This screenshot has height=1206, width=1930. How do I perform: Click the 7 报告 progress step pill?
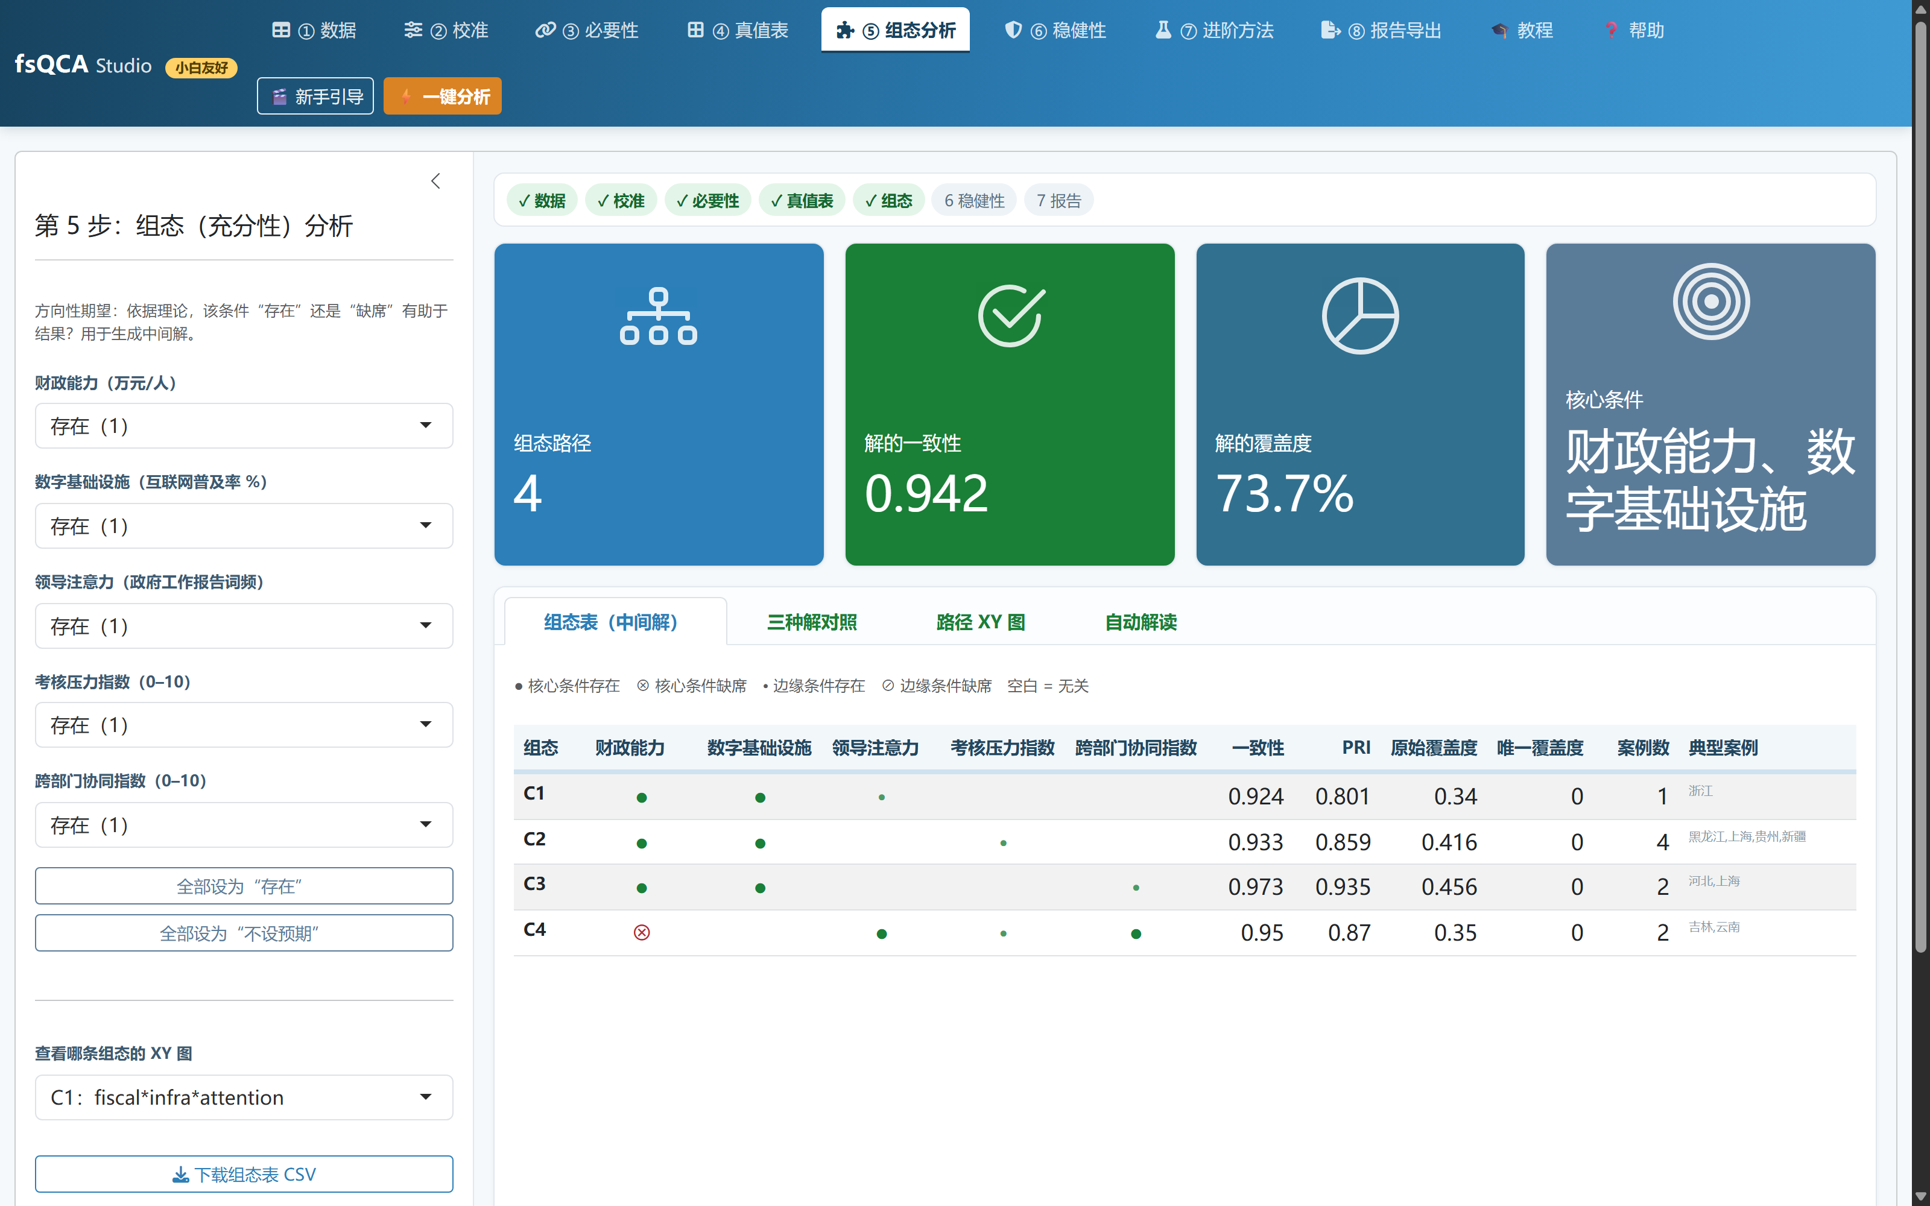click(x=1059, y=200)
